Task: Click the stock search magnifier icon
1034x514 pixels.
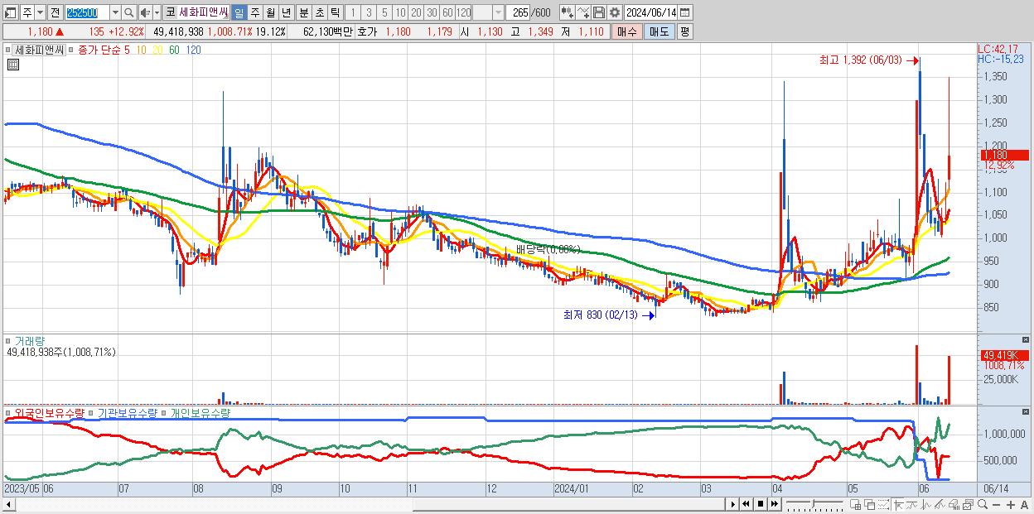Action: (129, 12)
